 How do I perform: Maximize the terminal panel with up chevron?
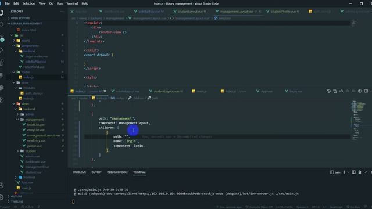coord(366,172)
